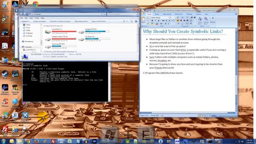Toggle Italic formatting in Word

pos(156,20)
